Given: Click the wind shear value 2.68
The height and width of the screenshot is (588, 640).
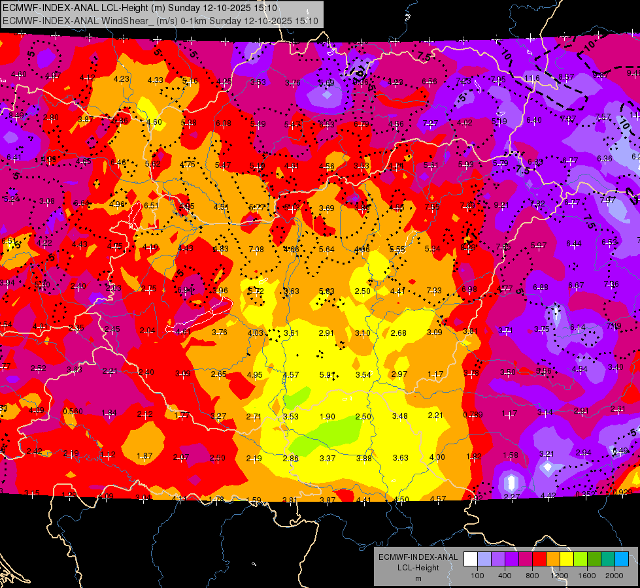Looking at the screenshot, I should [398, 333].
